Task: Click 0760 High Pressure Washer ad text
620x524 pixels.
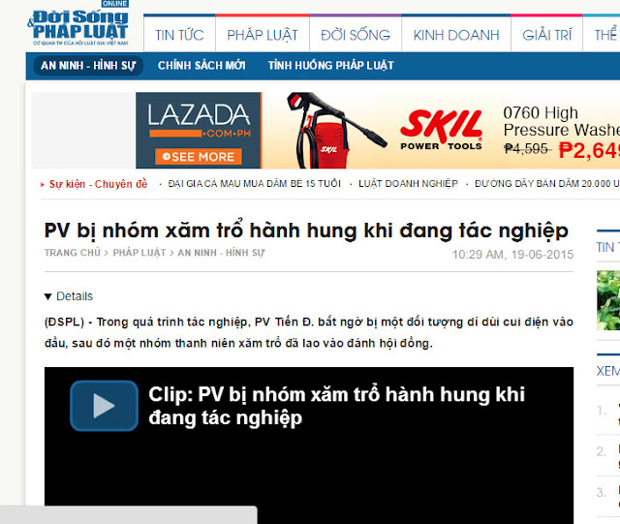Action: point(562,121)
